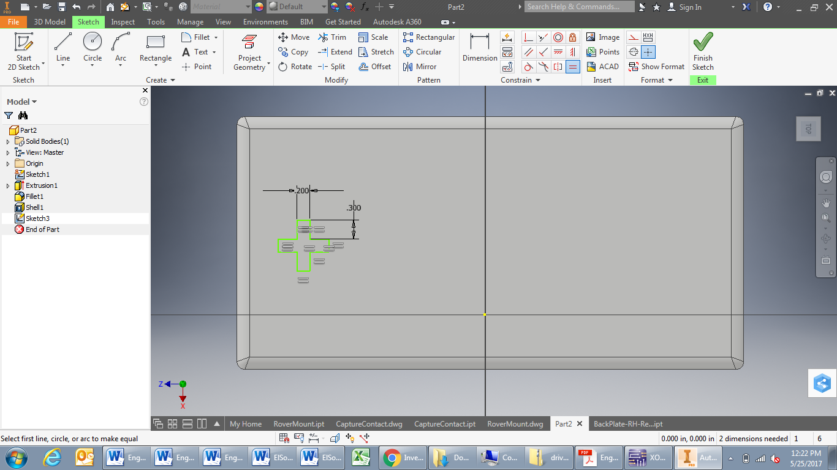Screen dimensions: 837x470
Task: Choose the Fillet tool
Action: click(200, 37)
